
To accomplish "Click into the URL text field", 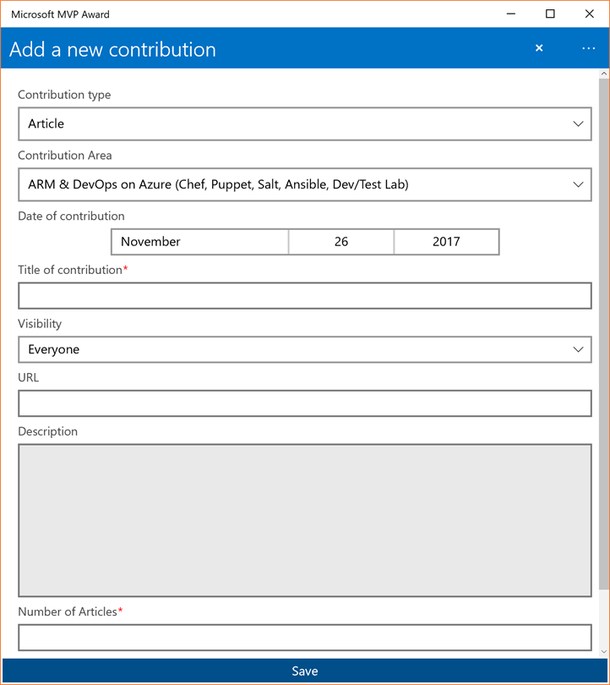I will click(304, 403).
